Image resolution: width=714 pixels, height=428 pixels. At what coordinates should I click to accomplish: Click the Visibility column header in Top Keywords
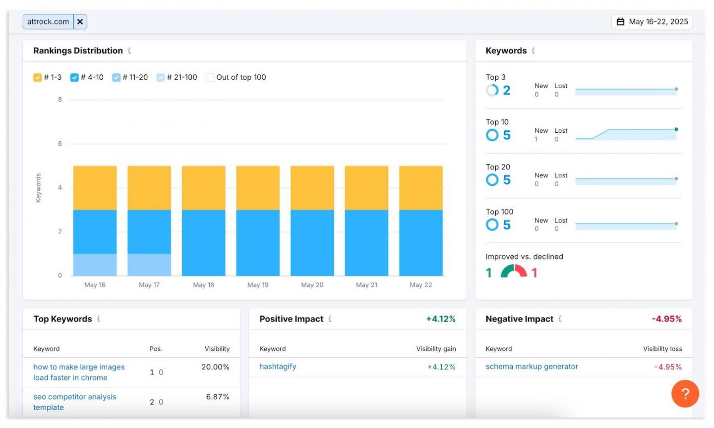[217, 349]
